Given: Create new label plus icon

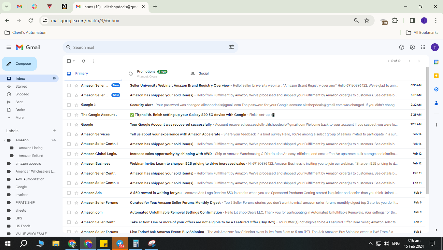Looking at the screenshot, I should tap(54, 131).
